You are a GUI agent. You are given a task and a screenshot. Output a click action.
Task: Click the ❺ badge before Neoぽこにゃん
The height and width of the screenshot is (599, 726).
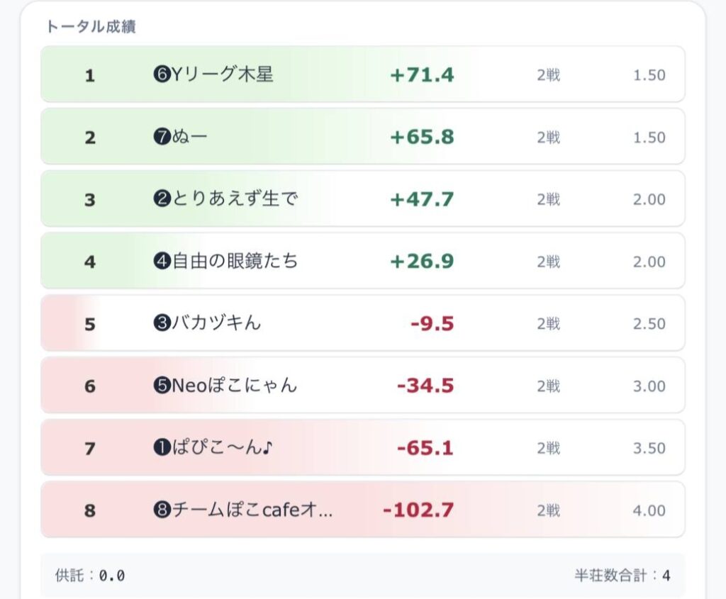tap(161, 386)
